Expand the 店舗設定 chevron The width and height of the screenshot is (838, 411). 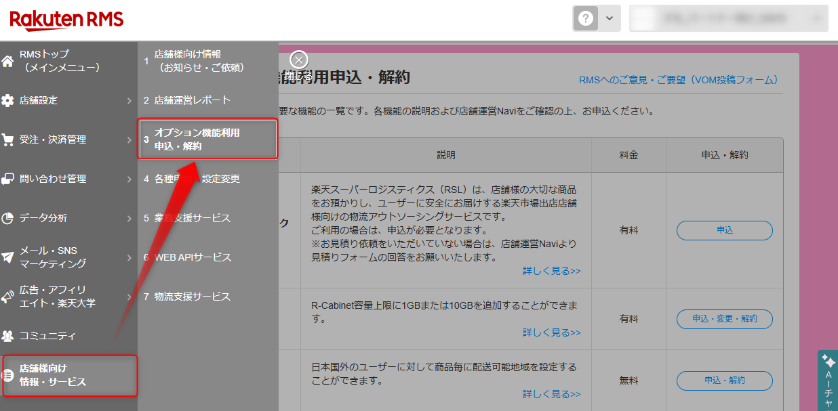[129, 100]
